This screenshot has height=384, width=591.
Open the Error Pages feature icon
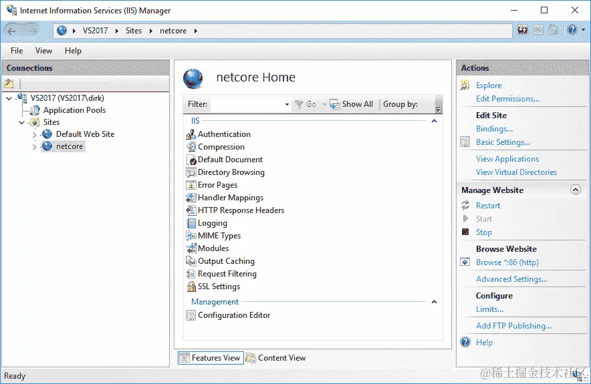pos(191,185)
